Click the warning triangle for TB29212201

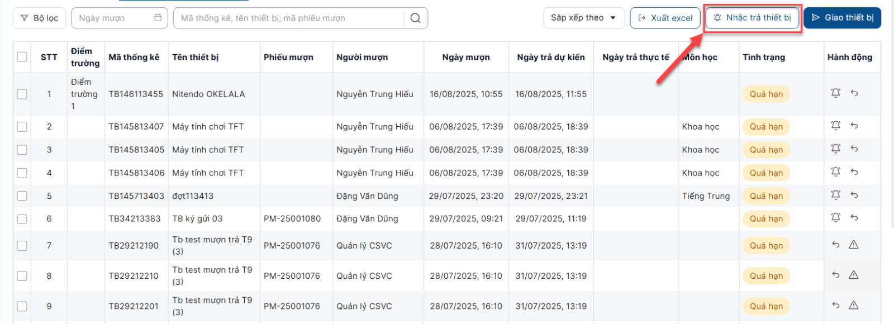(x=854, y=305)
